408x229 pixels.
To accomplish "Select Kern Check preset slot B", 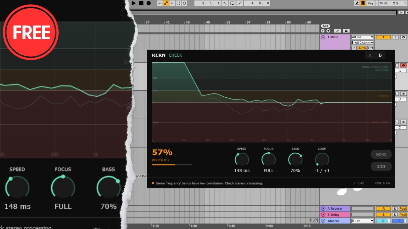I will 380,55.
